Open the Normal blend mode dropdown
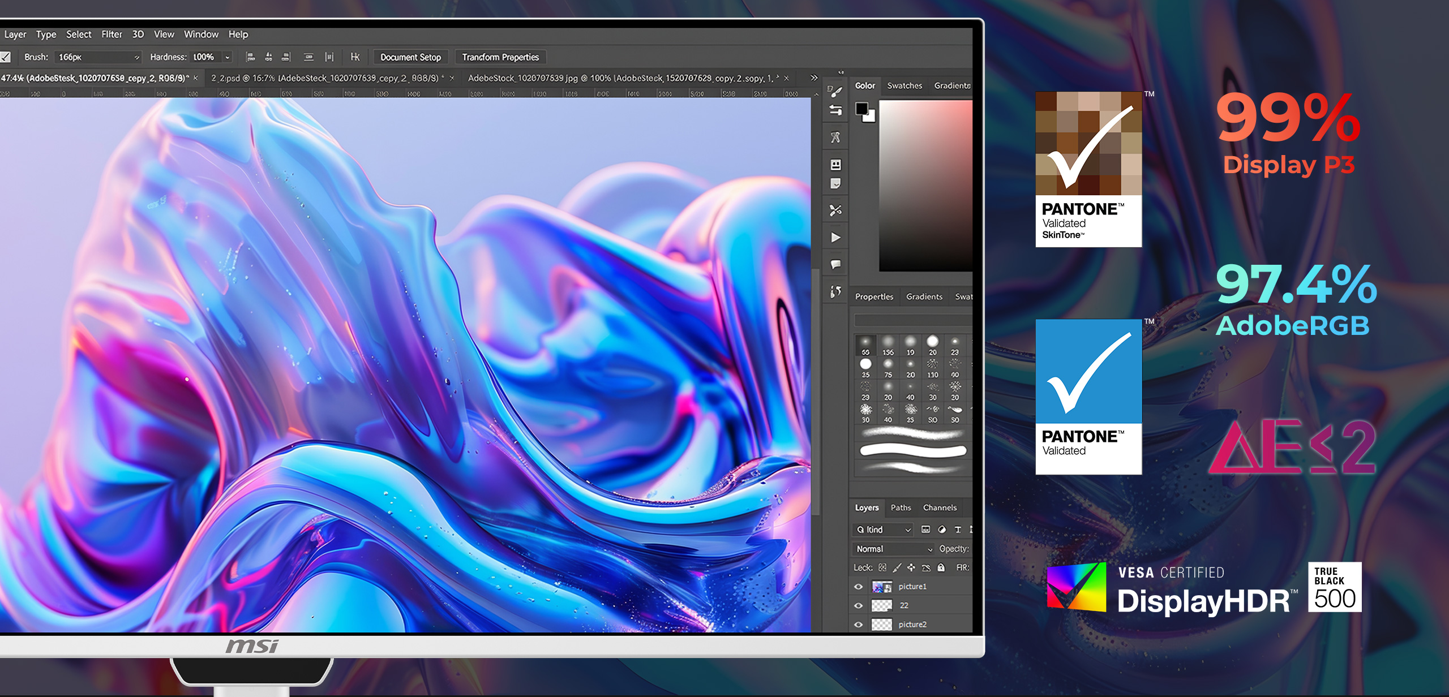This screenshot has height=697, width=1449. [x=894, y=549]
